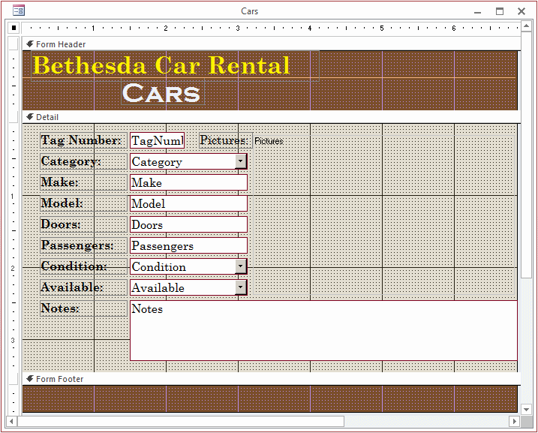Click the Detail section selector on the vertical ruler

click(x=14, y=117)
